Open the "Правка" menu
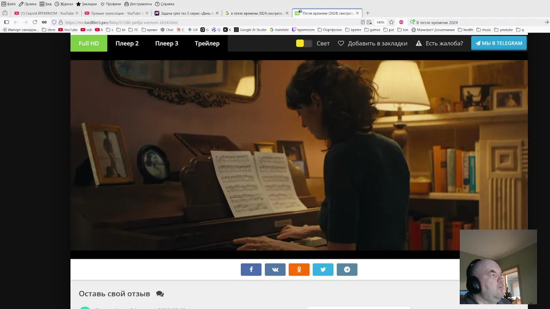The height and width of the screenshot is (309, 550). pyautogui.click(x=27, y=4)
